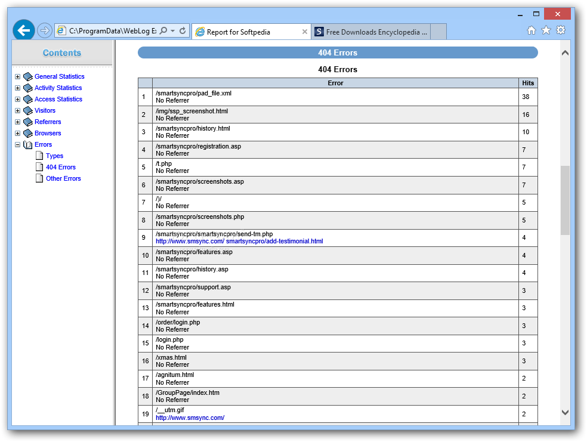This screenshot has height=442, width=587.
Task: Click the Browsers book icon
Action: [x=27, y=133]
